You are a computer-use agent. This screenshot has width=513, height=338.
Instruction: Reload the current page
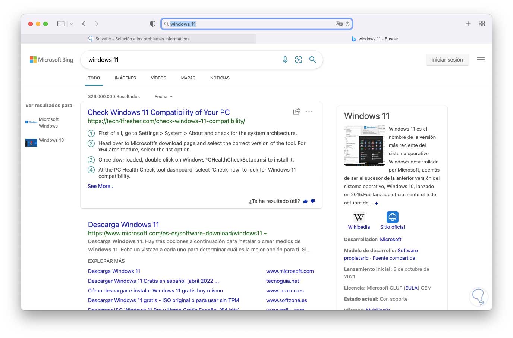click(347, 24)
